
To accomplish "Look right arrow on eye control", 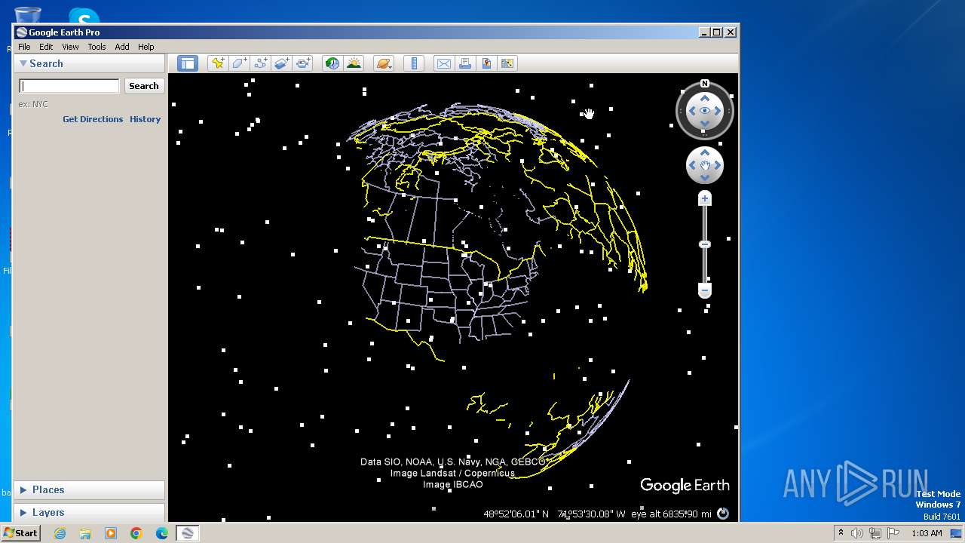I will pyautogui.click(x=718, y=111).
